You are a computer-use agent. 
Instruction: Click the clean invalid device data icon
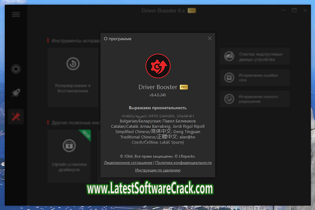[229, 56]
